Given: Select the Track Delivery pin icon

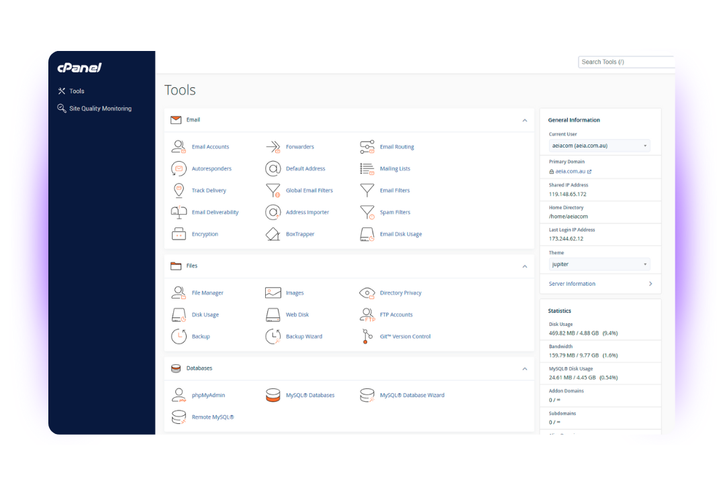Looking at the screenshot, I should point(179,191).
